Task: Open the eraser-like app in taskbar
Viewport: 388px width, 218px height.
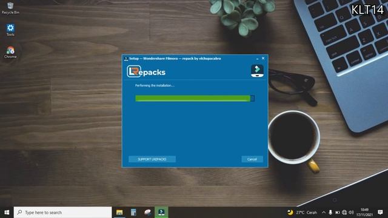Action: 147,213
